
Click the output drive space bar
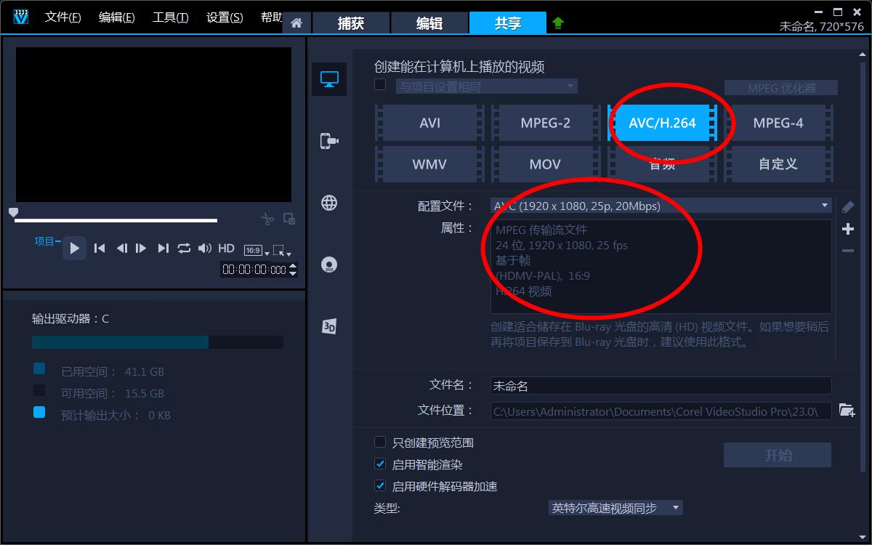click(158, 342)
